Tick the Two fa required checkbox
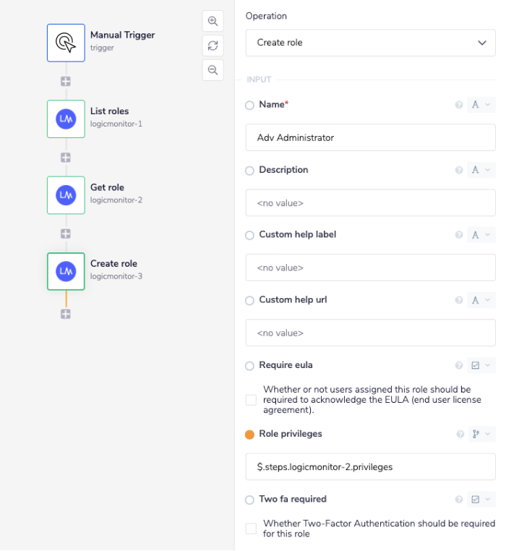Screen dimensions: 506x551 251,529
